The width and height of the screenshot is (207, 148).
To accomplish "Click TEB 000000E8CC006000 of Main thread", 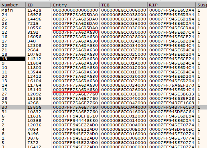I will 124,10.
